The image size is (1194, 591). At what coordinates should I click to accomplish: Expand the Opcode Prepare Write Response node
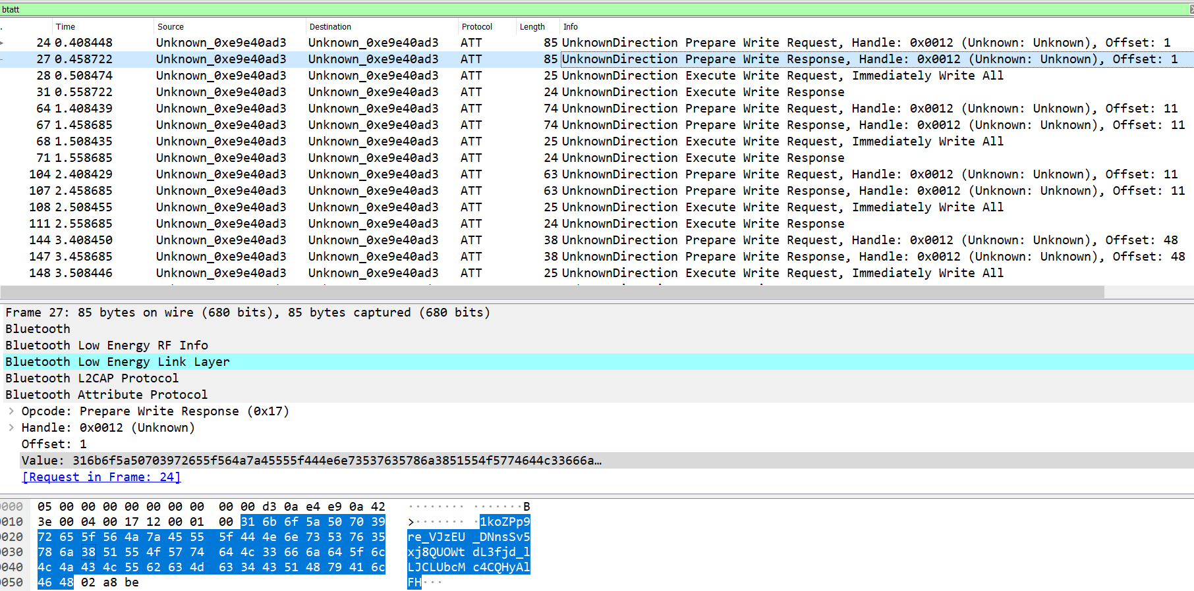(x=11, y=411)
